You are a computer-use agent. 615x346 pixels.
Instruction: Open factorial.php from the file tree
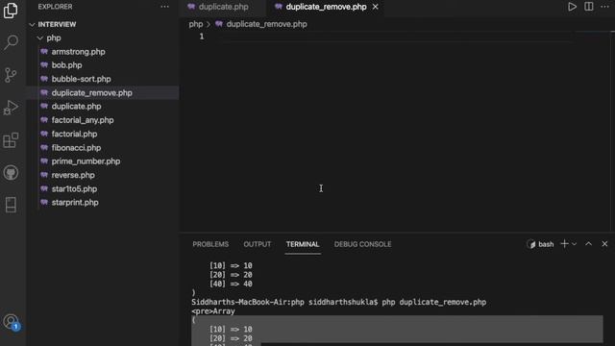click(x=75, y=134)
